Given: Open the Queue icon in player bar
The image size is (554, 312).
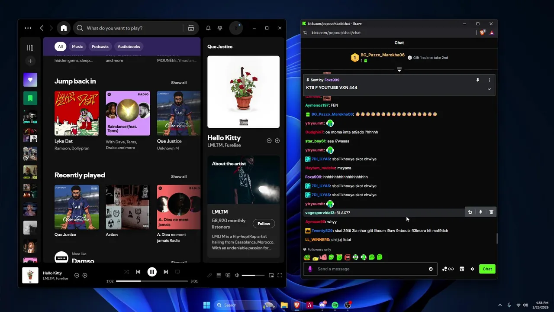Looking at the screenshot, I should 219,275.
